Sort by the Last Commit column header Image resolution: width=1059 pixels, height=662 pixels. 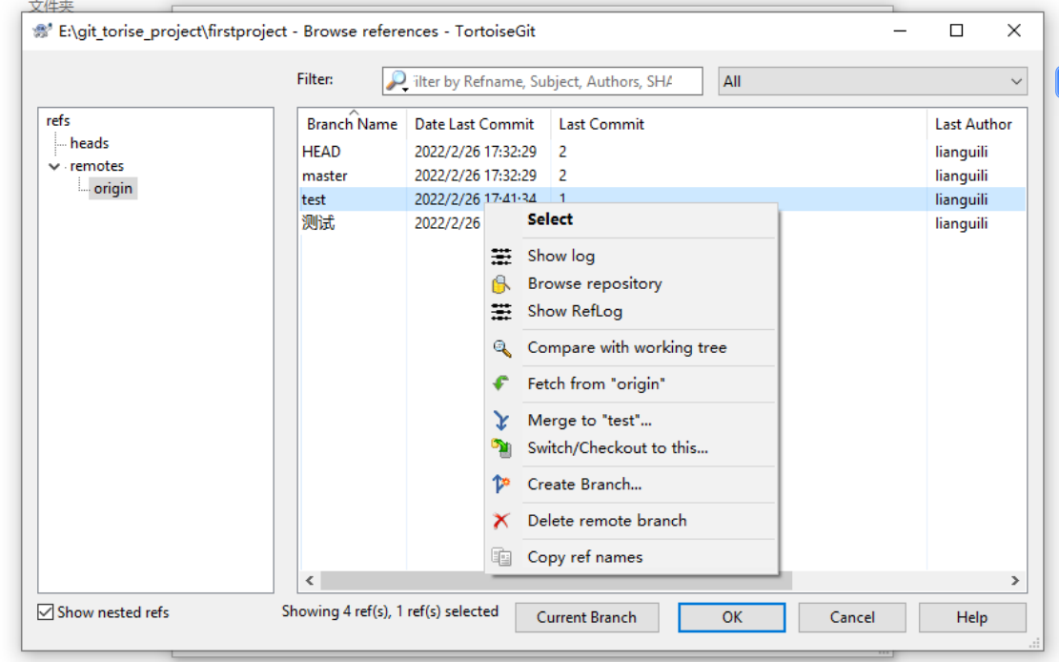(601, 124)
